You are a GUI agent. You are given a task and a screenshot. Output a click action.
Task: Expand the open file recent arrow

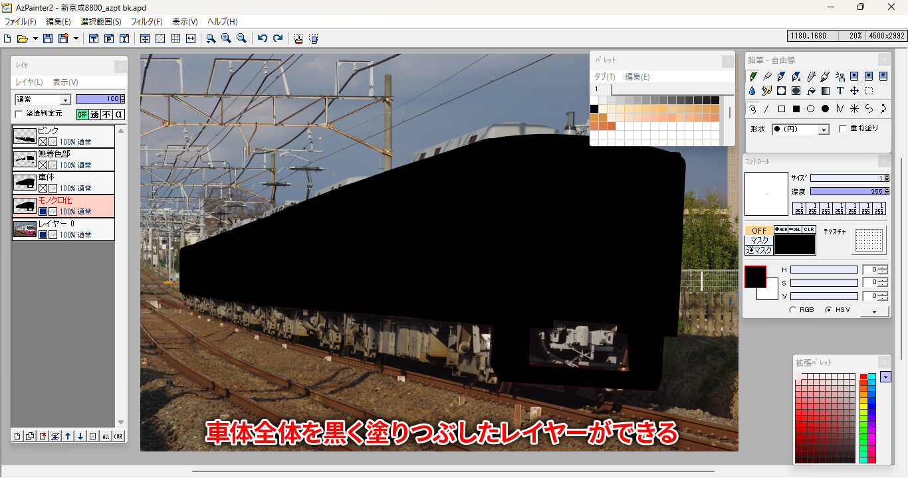tap(35, 39)
